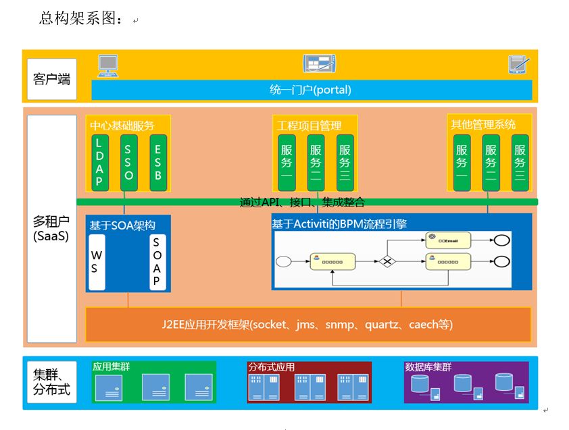Click the desktop computer icon in client row
569x430 pixels.
108,66
